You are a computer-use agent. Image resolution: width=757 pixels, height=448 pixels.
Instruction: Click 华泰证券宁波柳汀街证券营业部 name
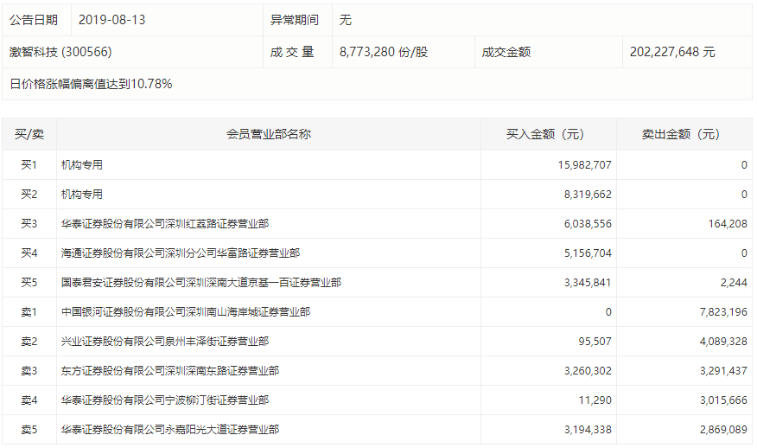(165, 400)
